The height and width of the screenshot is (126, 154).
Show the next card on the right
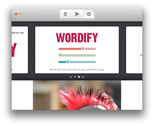134,50
